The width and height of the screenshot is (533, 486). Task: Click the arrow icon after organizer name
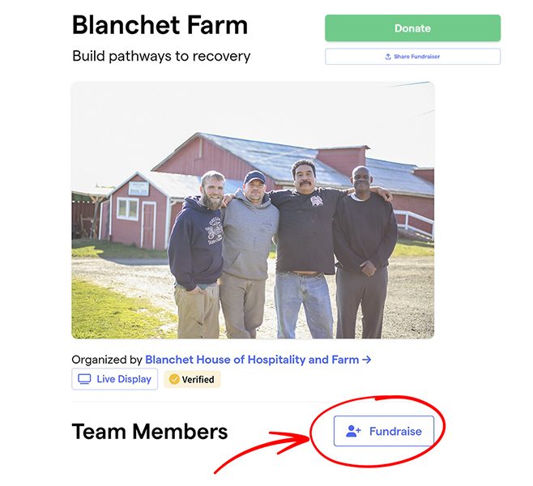tap(366, 359)
